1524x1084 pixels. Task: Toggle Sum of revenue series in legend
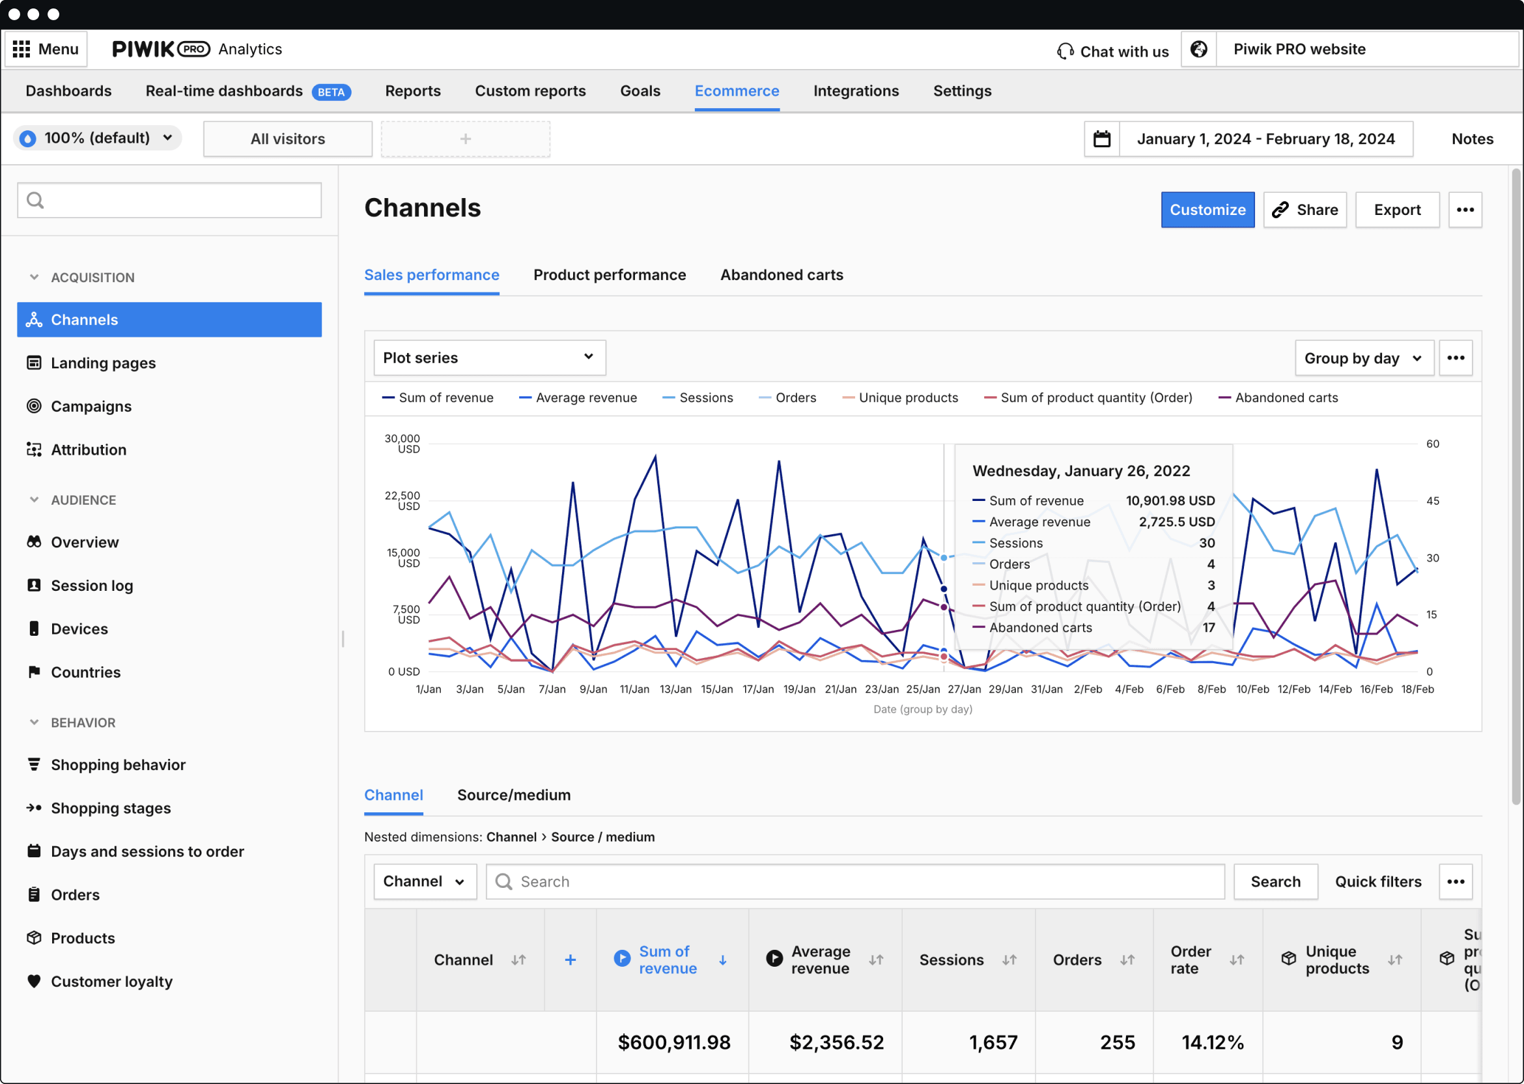point(437,398)
